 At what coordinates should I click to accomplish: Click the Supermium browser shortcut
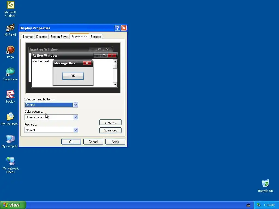pos(10,74)
